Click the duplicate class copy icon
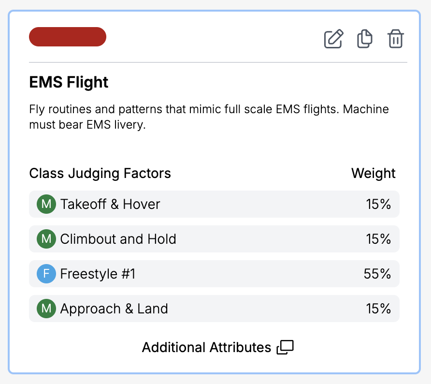The height and width of the screenshot is (384, 431). click(x=365, y=39)
